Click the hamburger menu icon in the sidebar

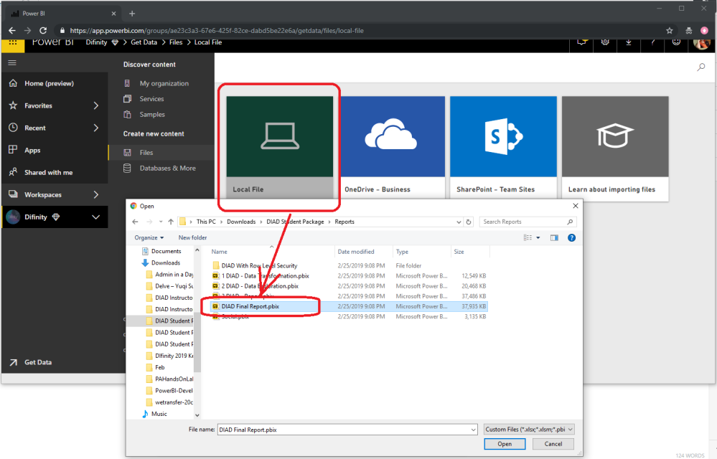[x=12, y=63]
